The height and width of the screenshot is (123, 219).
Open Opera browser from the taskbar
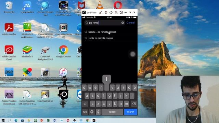point(68,120)
